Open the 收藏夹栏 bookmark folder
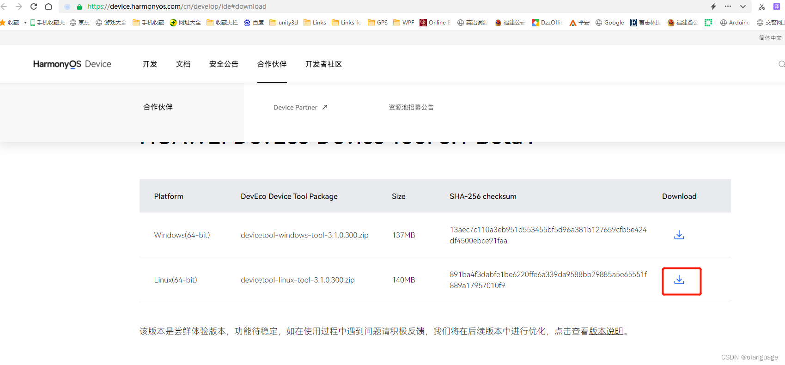This screenshot has width=785, height=365. click(x=222, y=22)
